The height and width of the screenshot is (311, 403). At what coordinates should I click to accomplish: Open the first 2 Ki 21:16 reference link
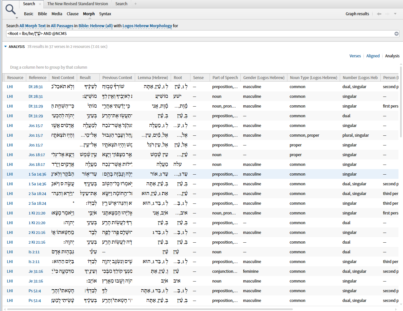point(37,233)
